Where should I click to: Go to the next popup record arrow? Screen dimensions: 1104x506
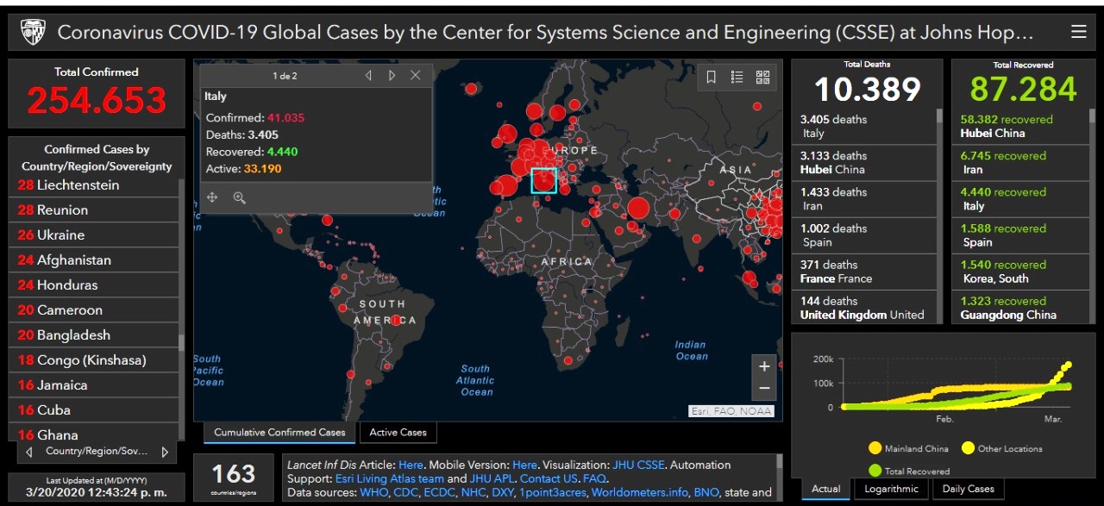tap(392, 76)
